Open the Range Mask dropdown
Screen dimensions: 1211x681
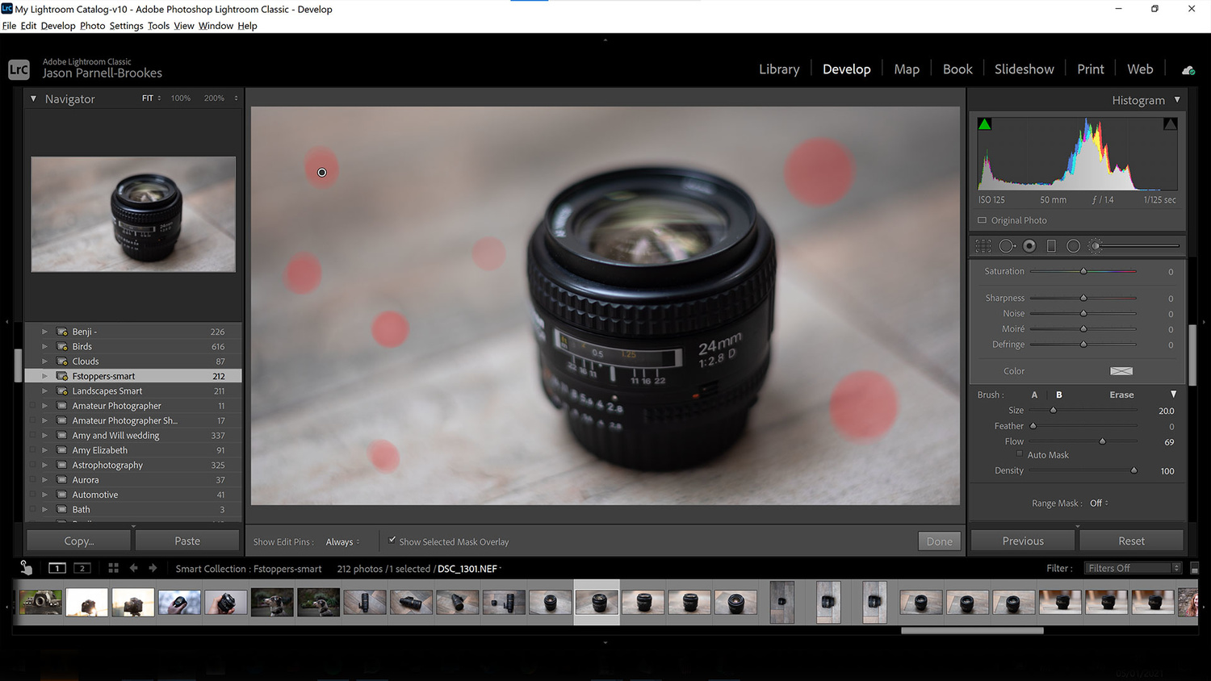coord(1099,503)
